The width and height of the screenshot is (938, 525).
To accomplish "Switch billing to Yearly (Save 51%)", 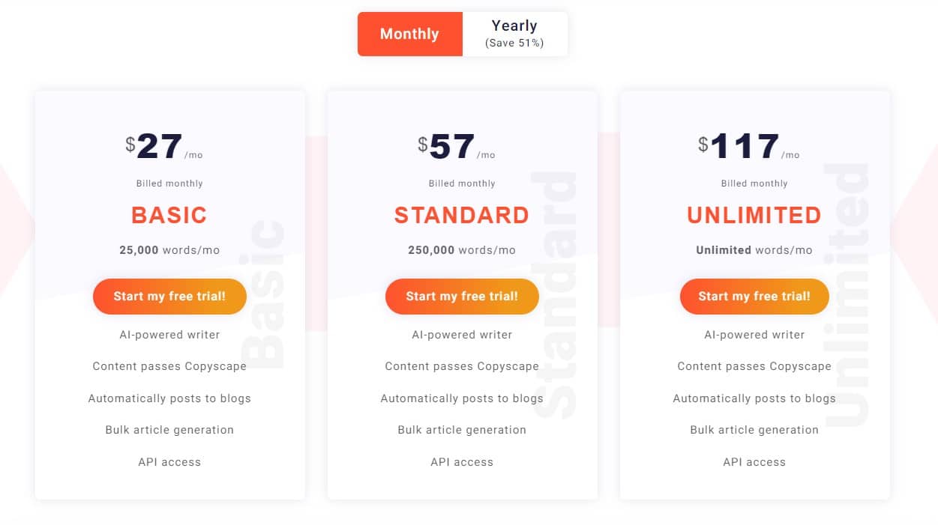I will click(514, 34).
